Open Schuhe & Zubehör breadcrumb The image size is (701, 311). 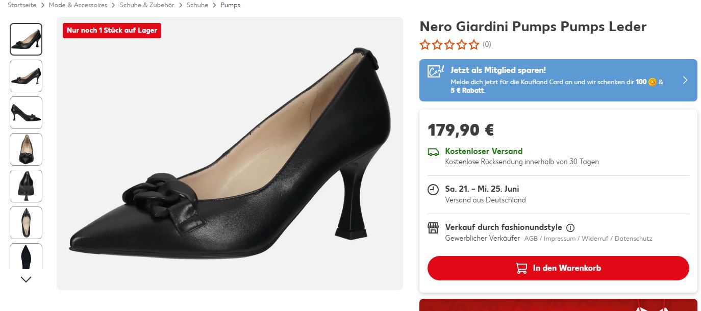(147, 5)
